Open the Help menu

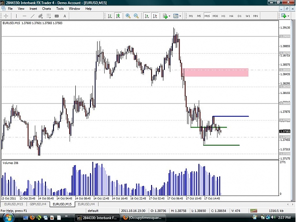[x=89, y=9]
